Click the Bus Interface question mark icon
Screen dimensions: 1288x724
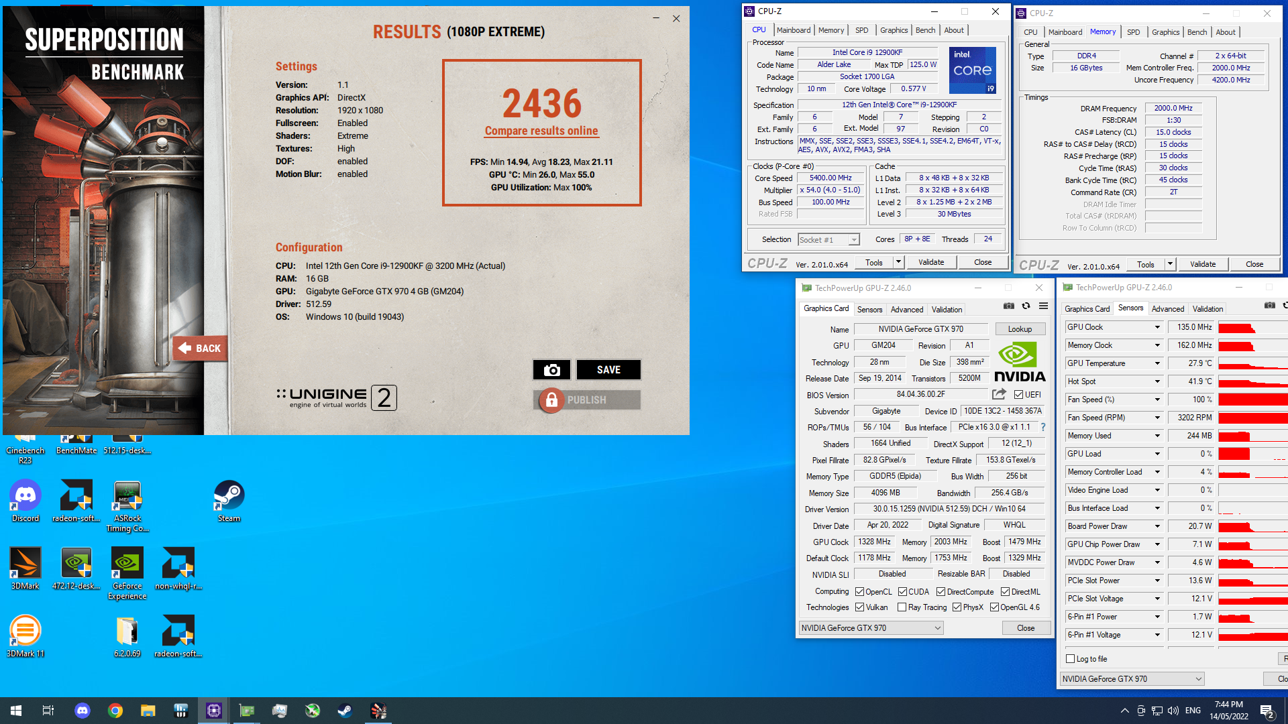(1042, 427)
